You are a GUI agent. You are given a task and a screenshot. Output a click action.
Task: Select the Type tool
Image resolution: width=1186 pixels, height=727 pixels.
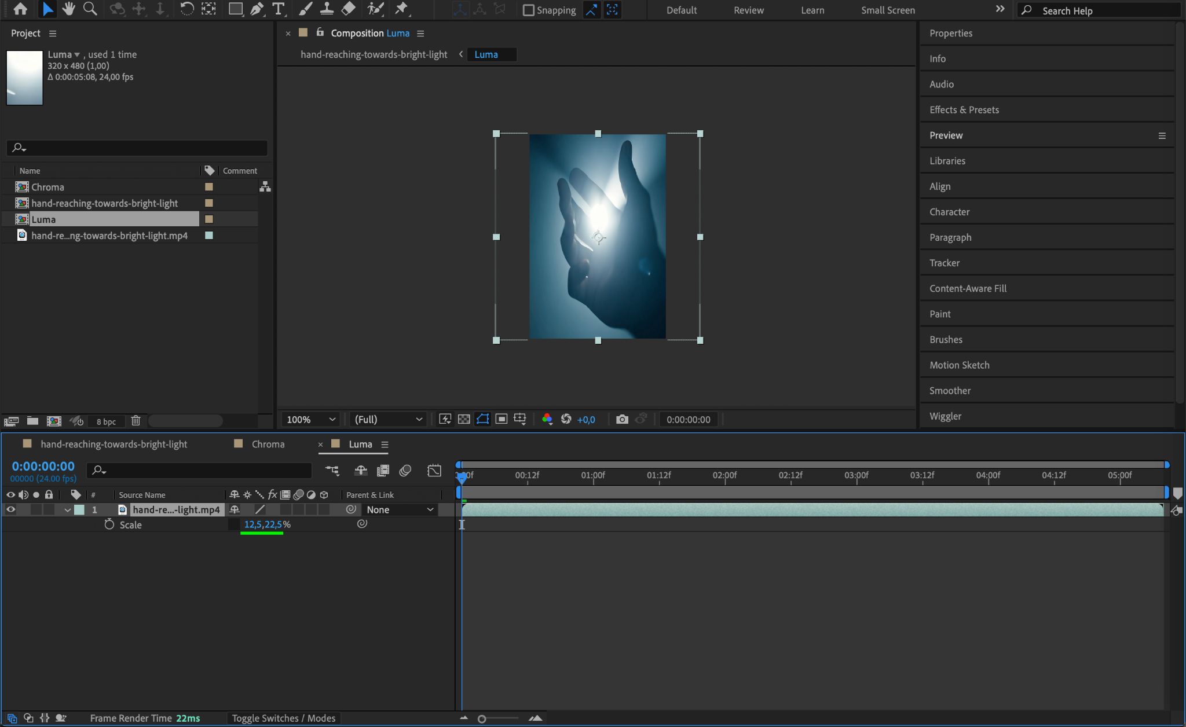click(279, 9)
